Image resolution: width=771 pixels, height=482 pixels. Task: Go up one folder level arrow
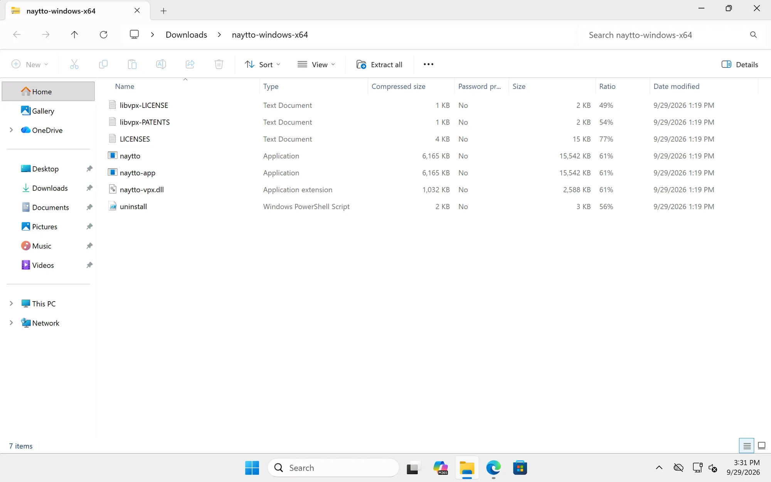(74, 35)
